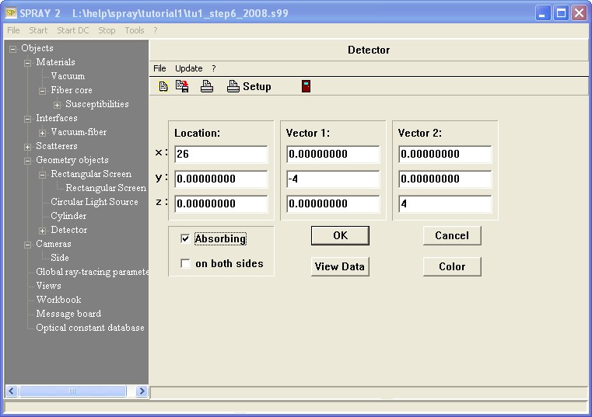This screenshot has width=592, height=417.
Task: Expand the Susceptibilities node
Action: coord(58,104)
